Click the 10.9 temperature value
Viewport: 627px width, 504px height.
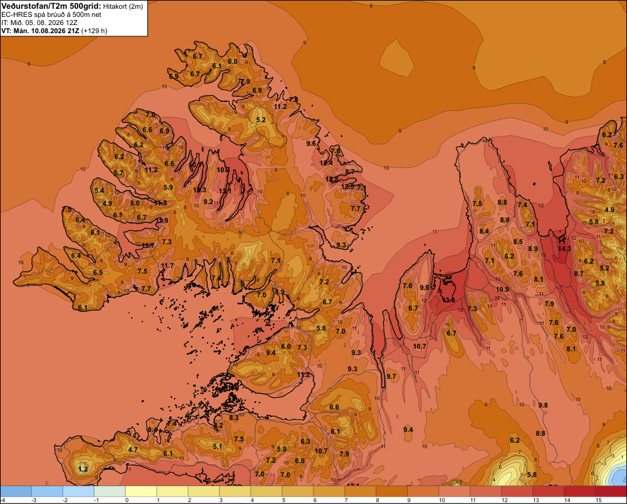click(503, 289)
